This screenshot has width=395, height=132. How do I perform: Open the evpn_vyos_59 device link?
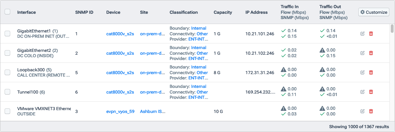point(120,111)
